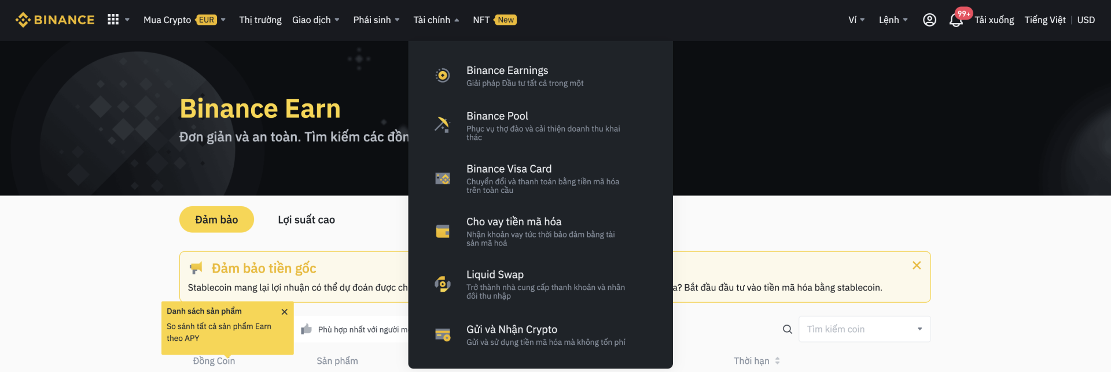This screenshot has height=372, width=1111.
Task: Click the Binance Earnings icon
Action: point(443,75)
